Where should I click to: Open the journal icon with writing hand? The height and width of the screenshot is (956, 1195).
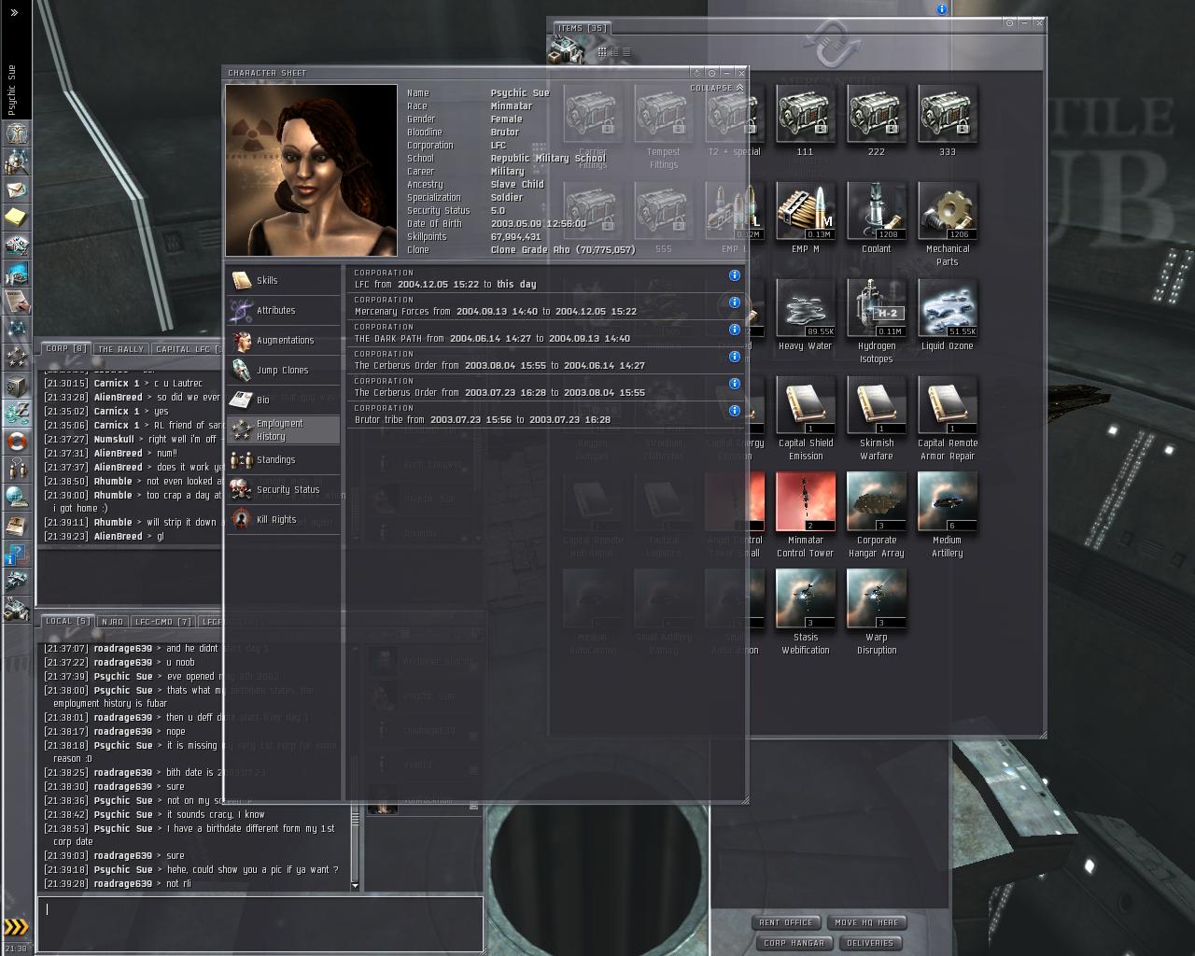16,302
